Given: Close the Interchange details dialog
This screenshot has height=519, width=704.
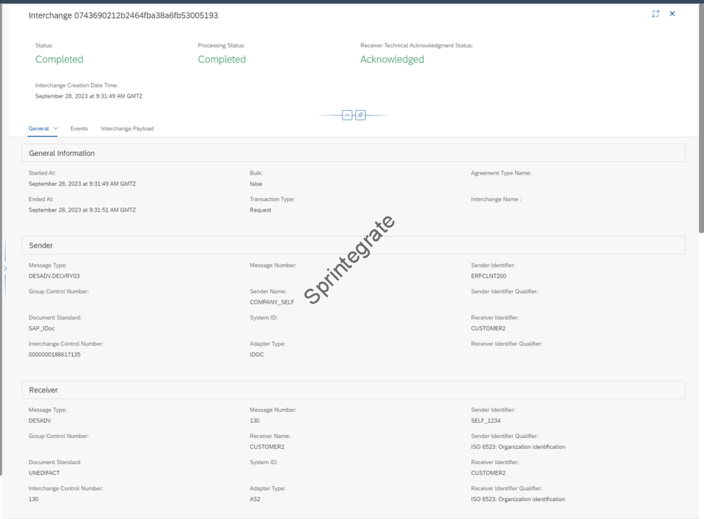Looking at the screenshot, I should pyautogui.click(x=672, y=13).
